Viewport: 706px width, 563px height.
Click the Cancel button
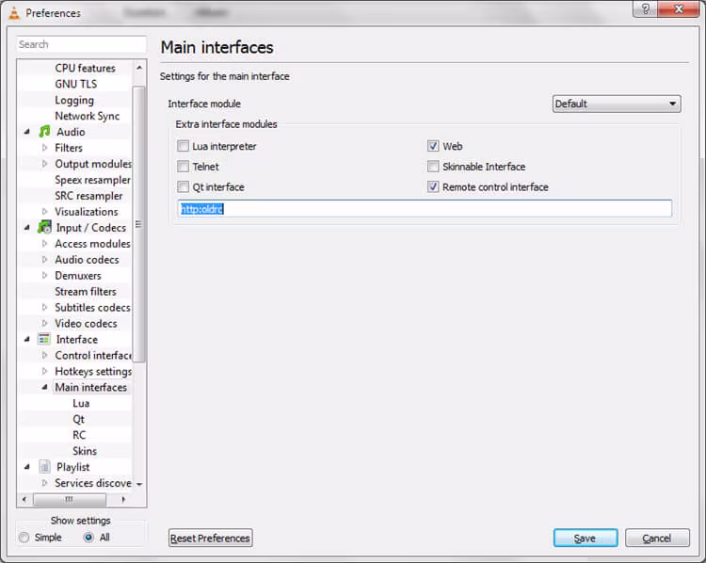tap(657, 538)
